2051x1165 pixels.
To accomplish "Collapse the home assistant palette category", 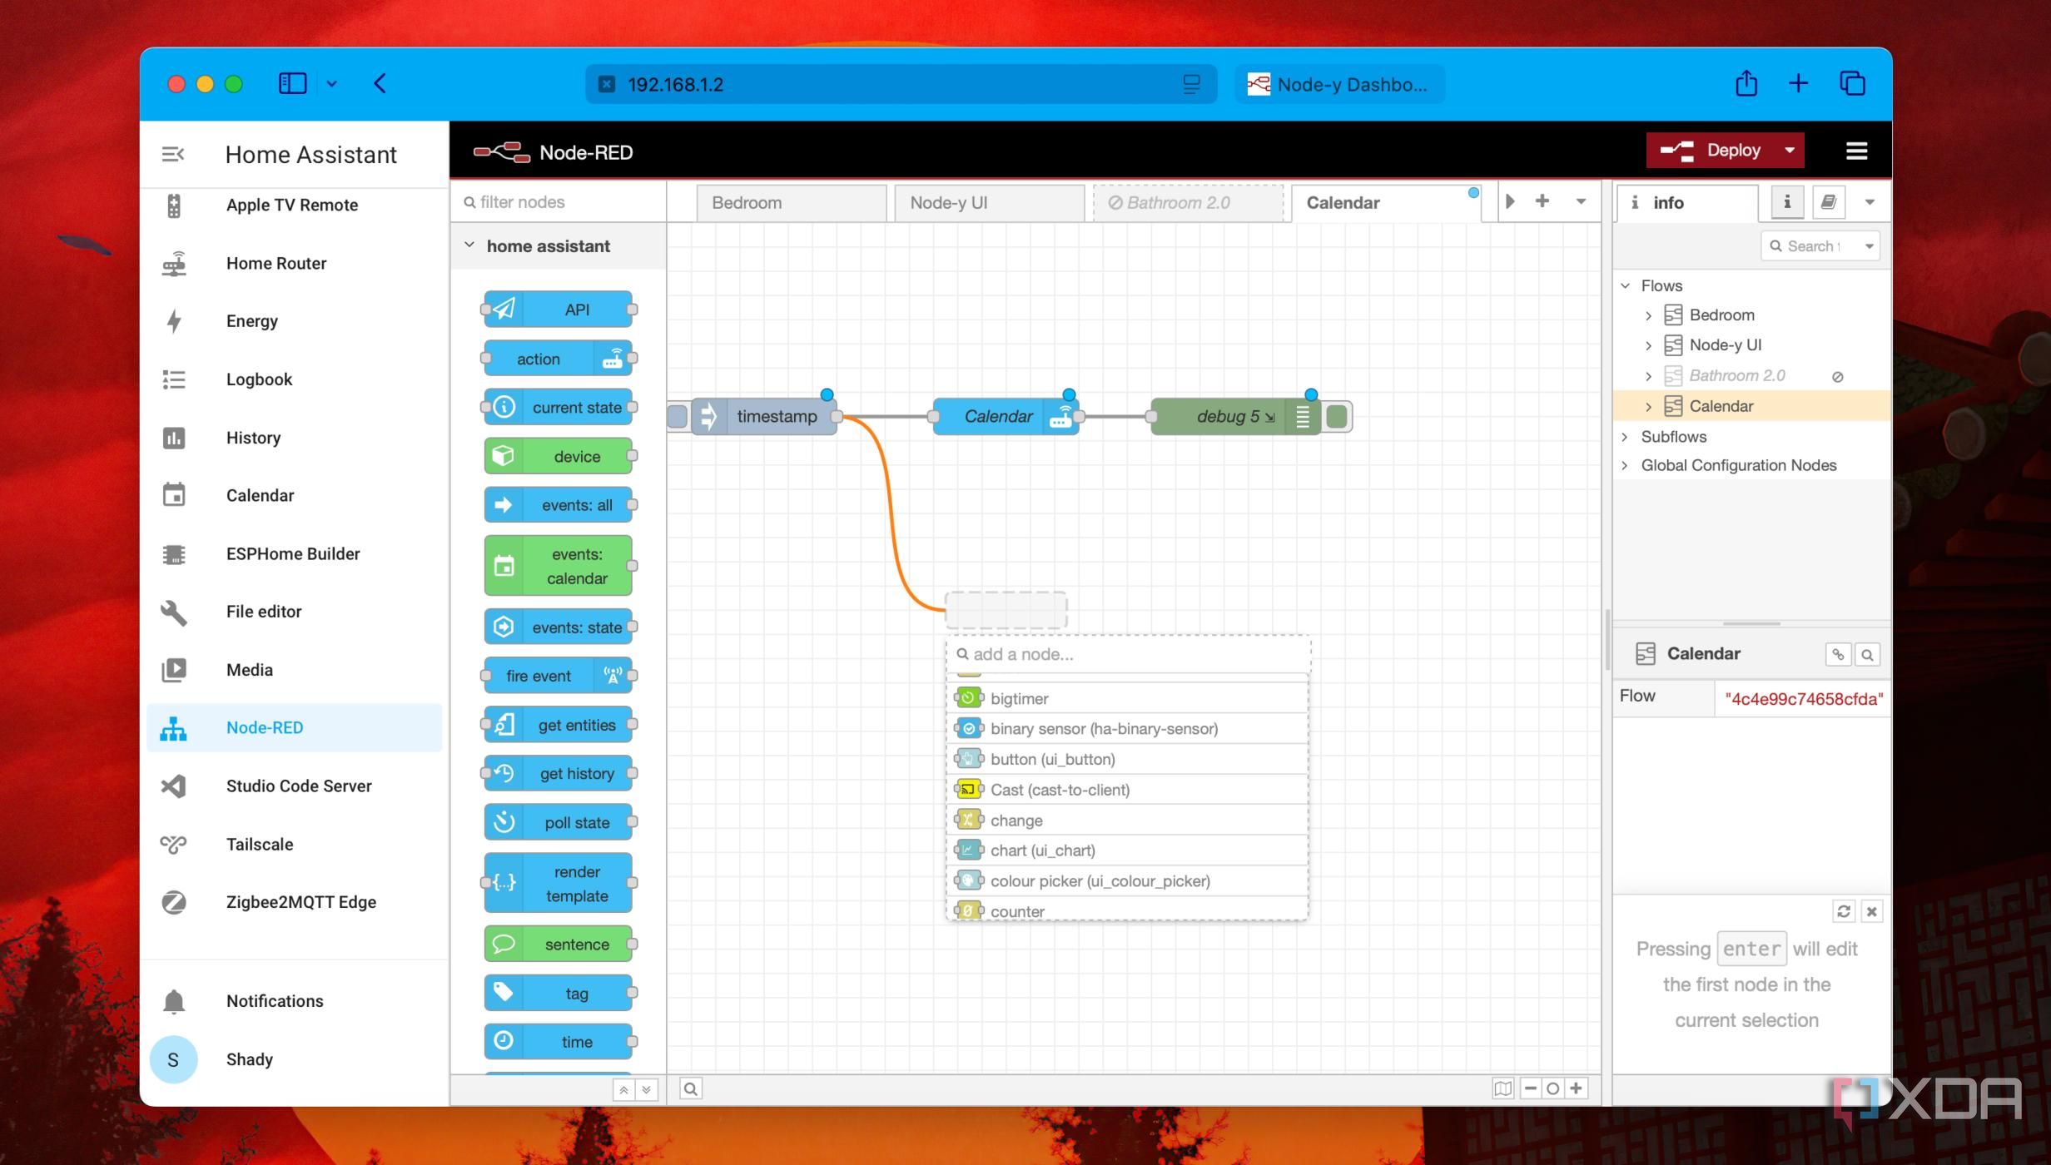I will coord(469,245).
